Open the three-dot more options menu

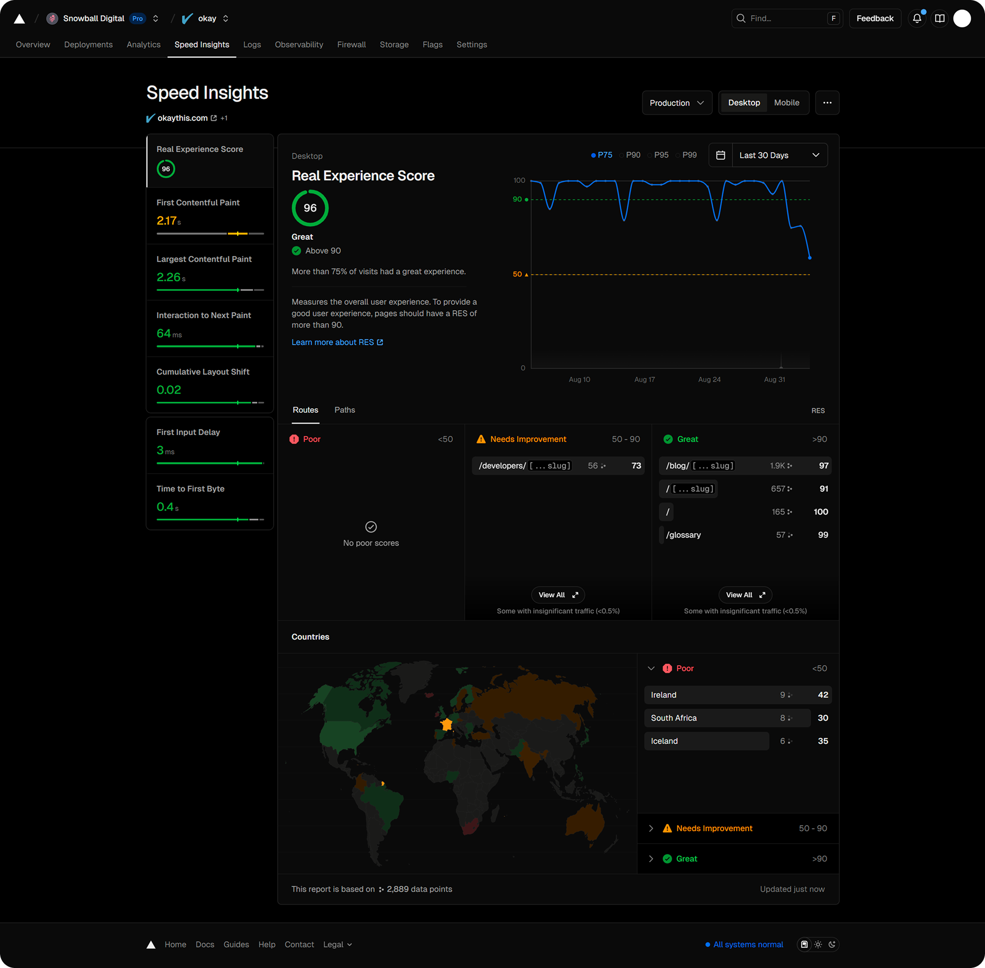click(827, 103)
